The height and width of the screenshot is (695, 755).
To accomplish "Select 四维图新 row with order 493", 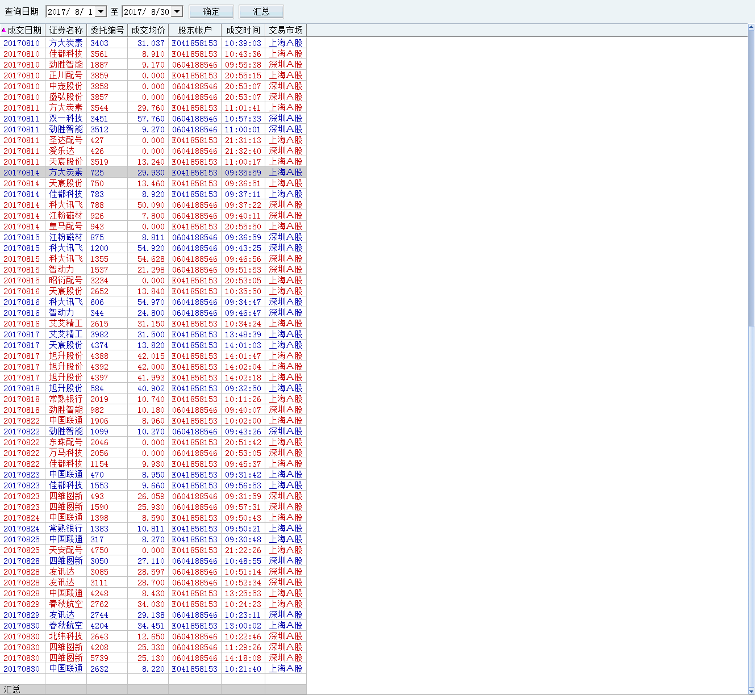I will tap(153, 496).
